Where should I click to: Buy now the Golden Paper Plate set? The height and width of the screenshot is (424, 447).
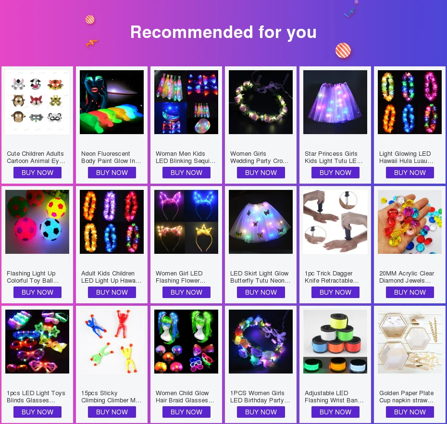click(410, 412)
